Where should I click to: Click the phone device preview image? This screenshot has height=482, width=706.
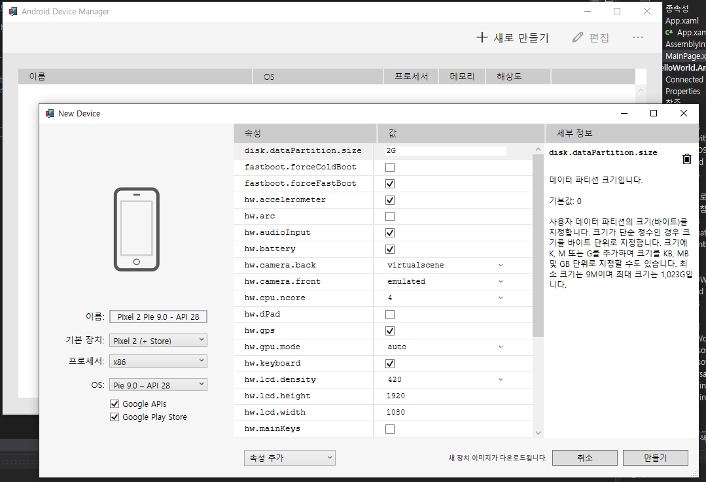click(137, 229)
